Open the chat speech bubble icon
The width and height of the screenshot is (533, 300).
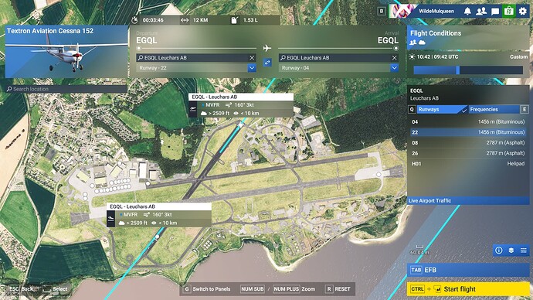[x=495, y=12]
